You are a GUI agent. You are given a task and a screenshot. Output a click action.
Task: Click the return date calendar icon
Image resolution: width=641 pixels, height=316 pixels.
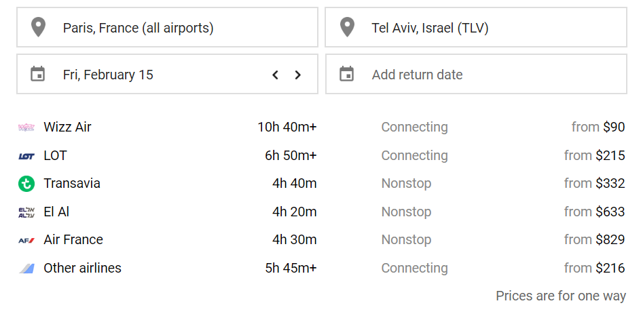pyautogui.click(x=347, y=75)
